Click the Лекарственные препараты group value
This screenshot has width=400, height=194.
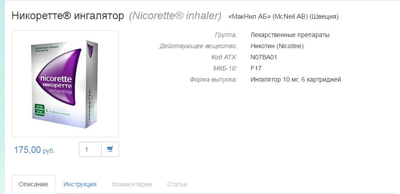pos(290,35)
